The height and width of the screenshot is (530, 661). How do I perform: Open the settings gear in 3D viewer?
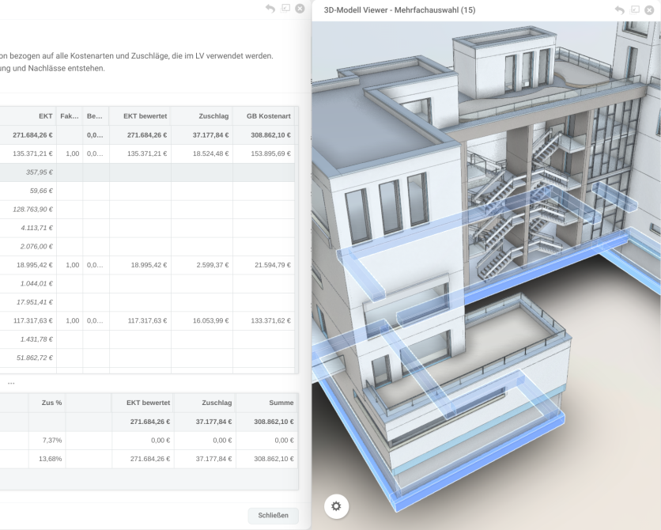coord(336,505)
